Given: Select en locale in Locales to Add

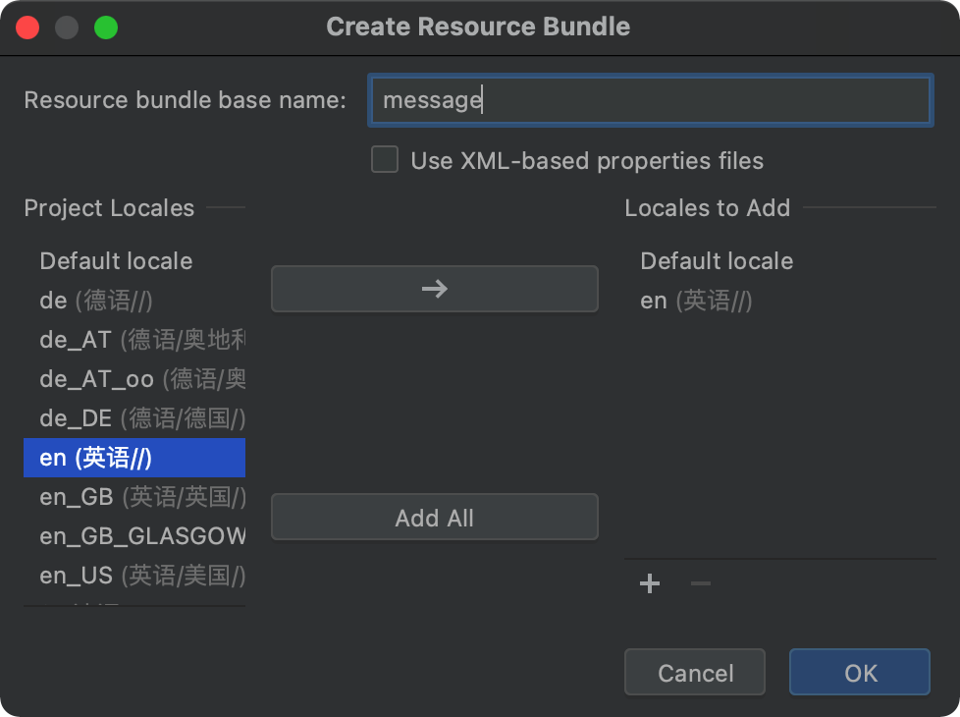Looking at the screenshot, I should pos(780,301).
